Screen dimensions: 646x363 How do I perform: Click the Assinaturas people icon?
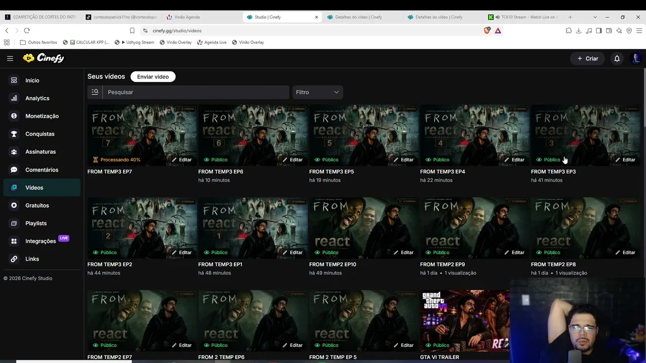tap(14, 152)
